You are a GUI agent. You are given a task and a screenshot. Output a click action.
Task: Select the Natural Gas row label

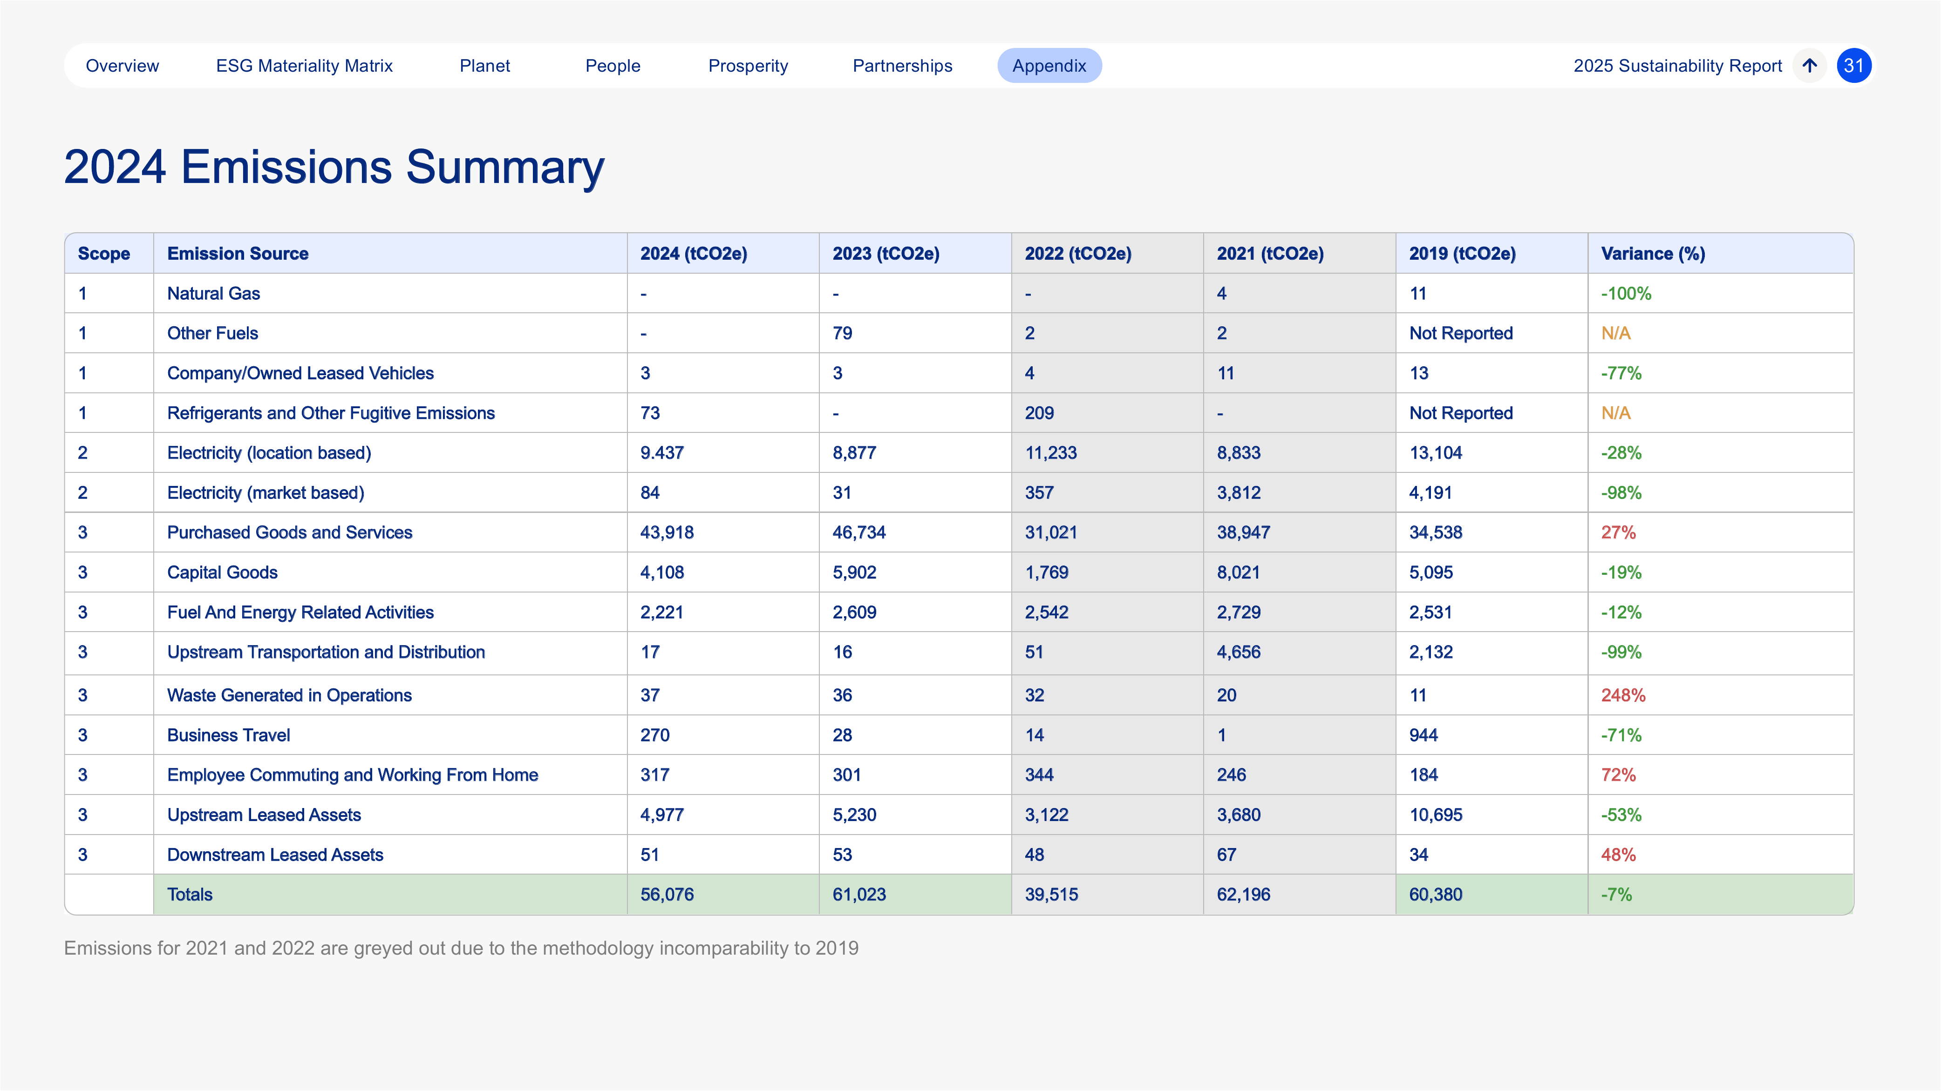point(213,294)
